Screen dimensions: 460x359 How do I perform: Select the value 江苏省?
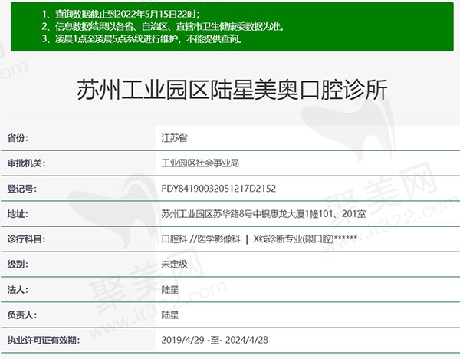pyautogui.click(x=174, y=137)
